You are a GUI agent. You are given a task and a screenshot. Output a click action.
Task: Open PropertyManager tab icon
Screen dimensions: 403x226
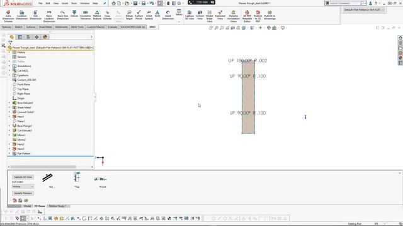[x=20, y=37]
